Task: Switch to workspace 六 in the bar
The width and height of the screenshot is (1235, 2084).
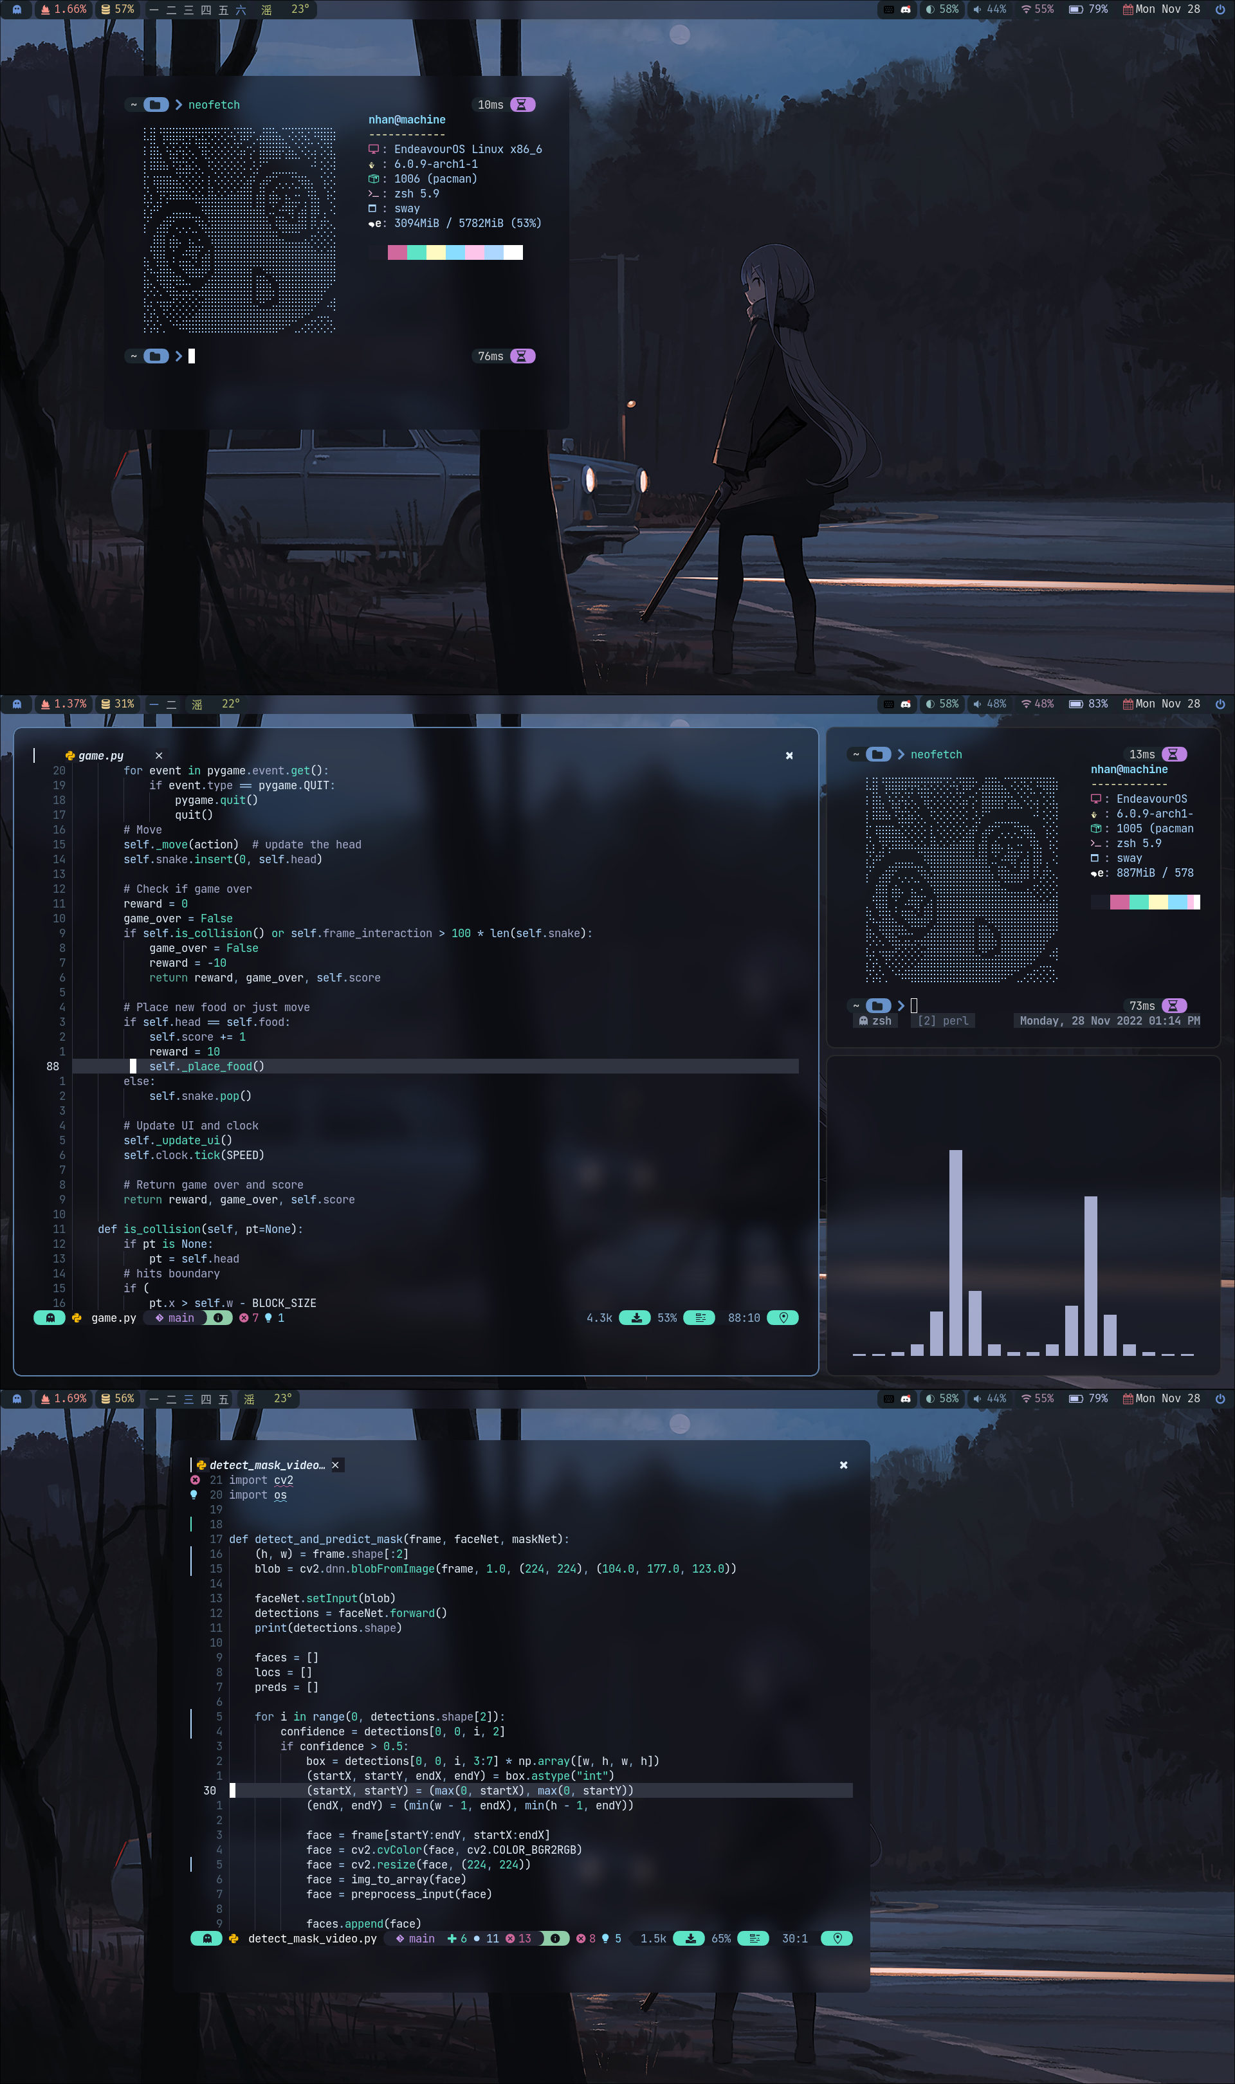Action: pyautogui.click(x=241, y=9)
